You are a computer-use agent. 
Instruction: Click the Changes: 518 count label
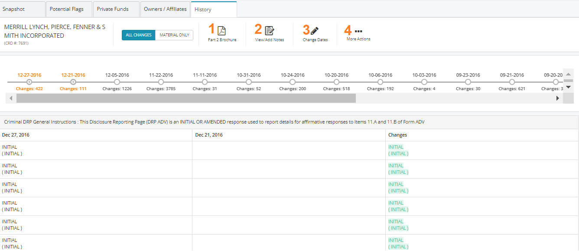point(337,89)
